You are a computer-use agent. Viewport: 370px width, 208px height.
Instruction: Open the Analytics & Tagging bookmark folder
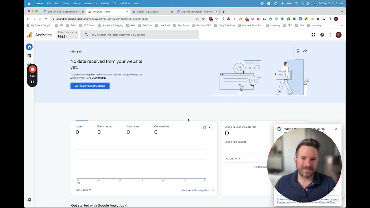[110, 25]
